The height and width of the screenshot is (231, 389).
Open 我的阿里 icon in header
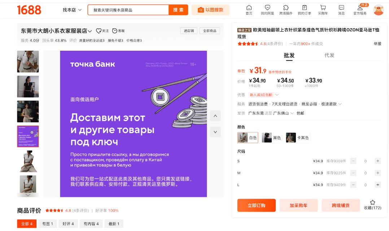(x=267, y=10)
